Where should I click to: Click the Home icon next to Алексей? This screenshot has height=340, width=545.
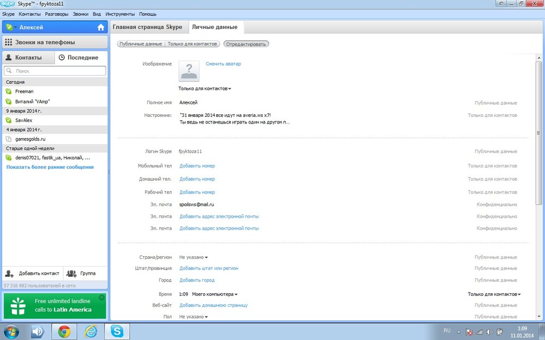(x=100, y=27)
